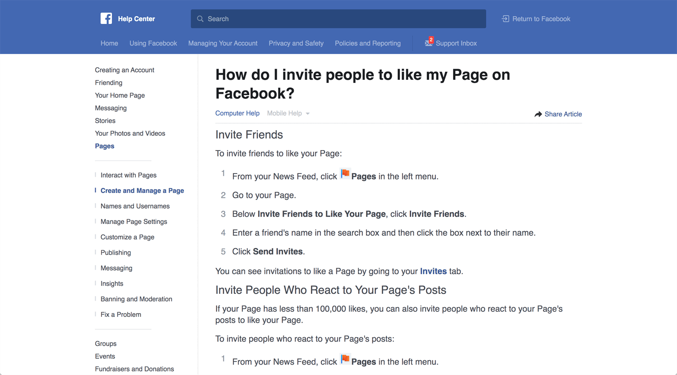Open top-level Messaging sidebar topic

pyautogui.click(x=111, y=108)
